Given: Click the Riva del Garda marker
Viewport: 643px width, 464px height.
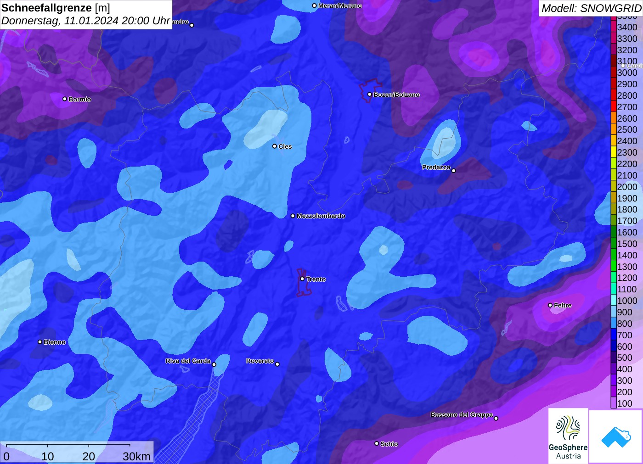Looking at the screenshot, I should pyautogui.click(x=214, y=364).
